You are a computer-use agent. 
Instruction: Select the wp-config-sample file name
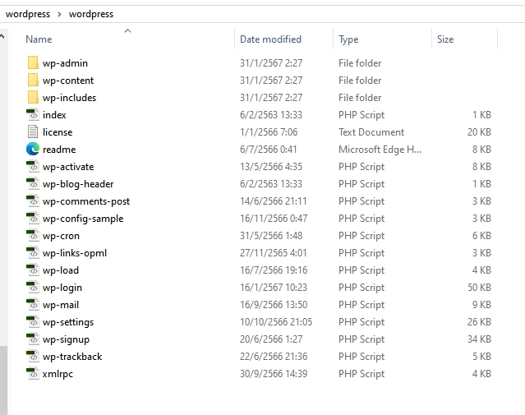(x=83, y=219)
